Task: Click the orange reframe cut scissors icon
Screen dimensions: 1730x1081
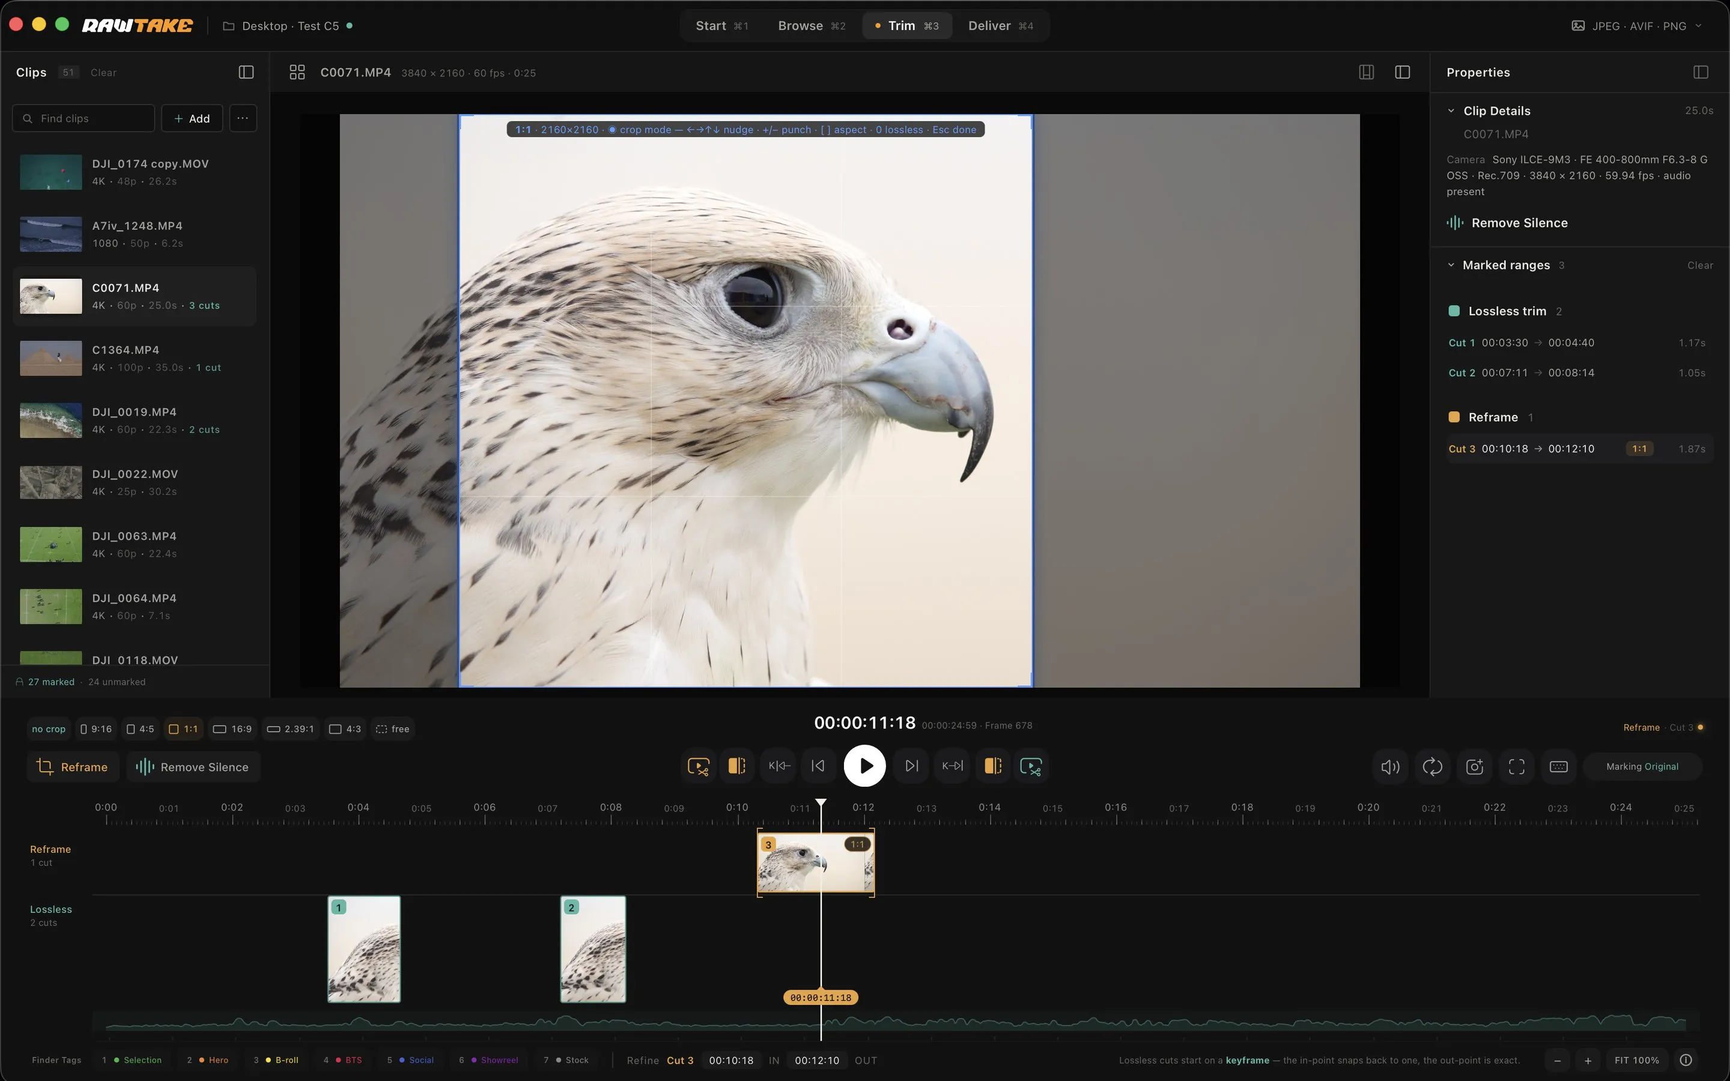Action: (x=698, y=766)
